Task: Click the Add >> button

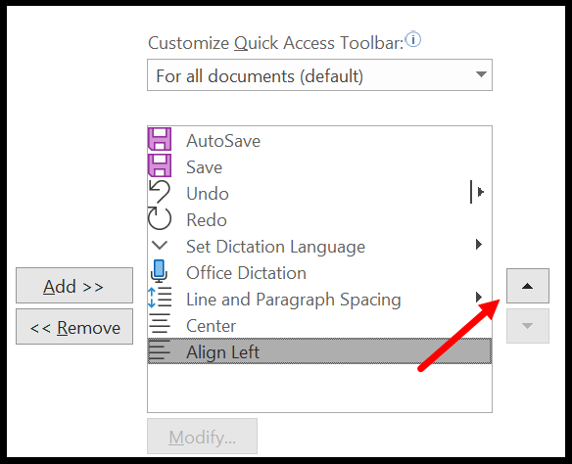Action: 74,286
